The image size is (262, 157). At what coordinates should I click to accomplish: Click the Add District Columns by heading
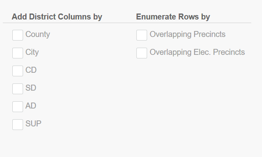coord(57,17)
